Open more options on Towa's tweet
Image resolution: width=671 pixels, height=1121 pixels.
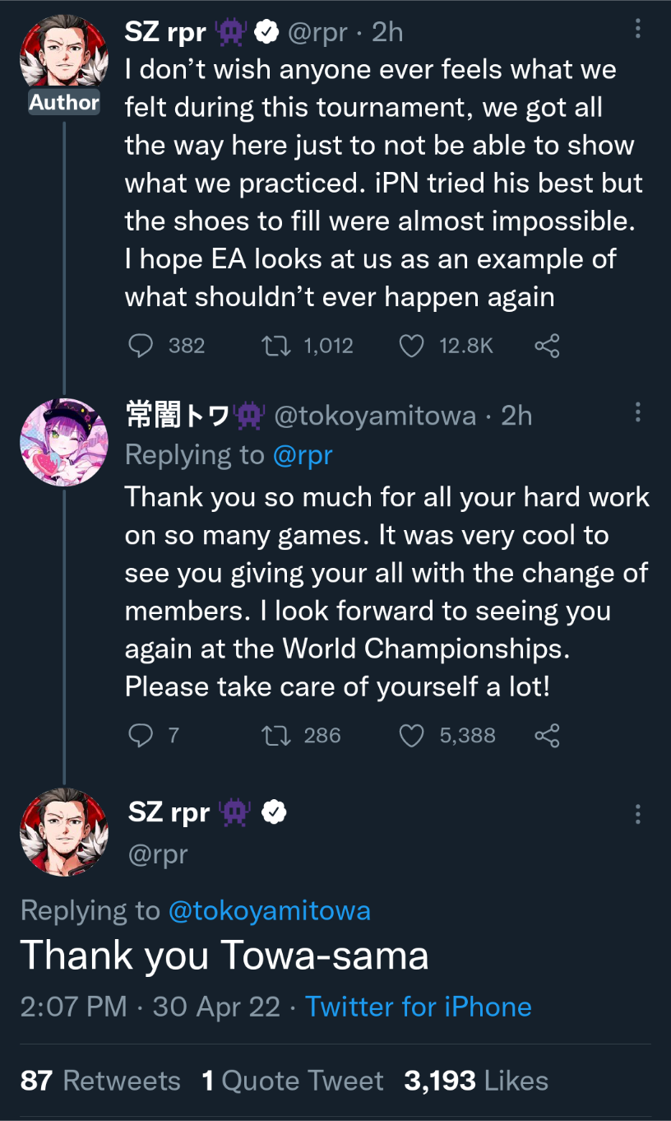coord(638,413)
